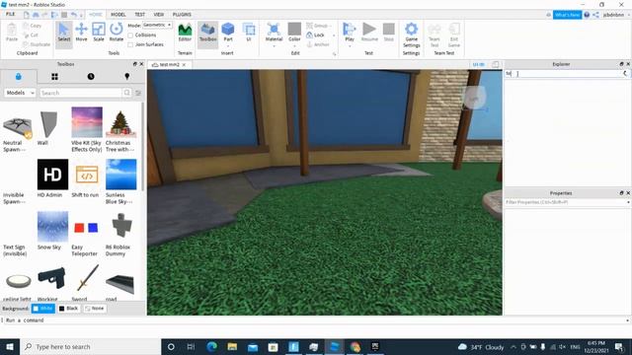The width and height of the screenshot is (632, 355).
Task: Switch to the TEST ribbon tab
Action: 139,15
